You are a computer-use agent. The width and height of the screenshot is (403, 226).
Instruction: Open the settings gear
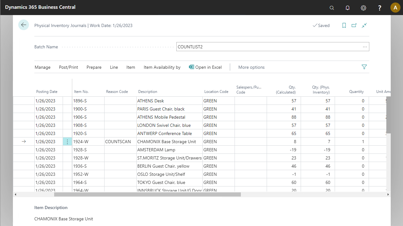click(x=363, y=8)
